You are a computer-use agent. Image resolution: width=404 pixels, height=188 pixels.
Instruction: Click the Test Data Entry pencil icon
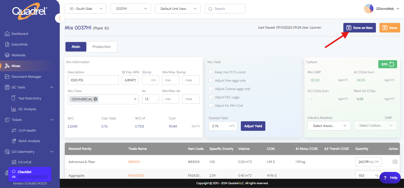[13, 98]
